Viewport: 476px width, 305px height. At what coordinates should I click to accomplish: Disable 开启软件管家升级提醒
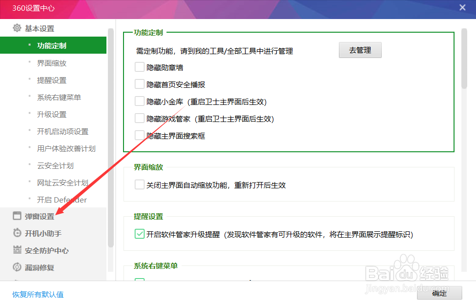pos(139,234)
